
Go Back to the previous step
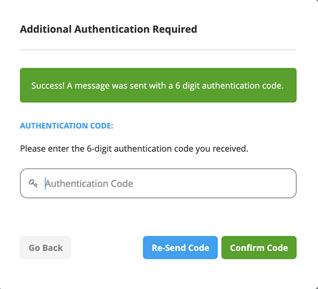pos(46,248)
